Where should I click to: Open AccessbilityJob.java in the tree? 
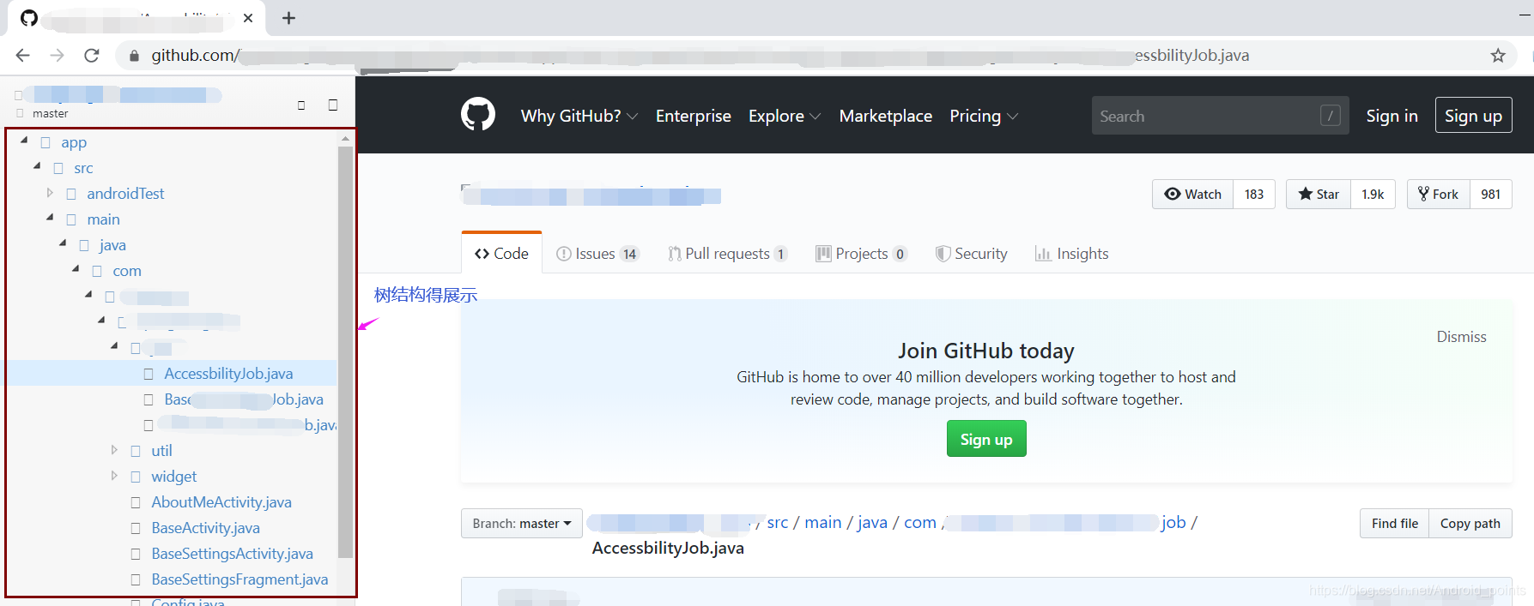point(228,374)
